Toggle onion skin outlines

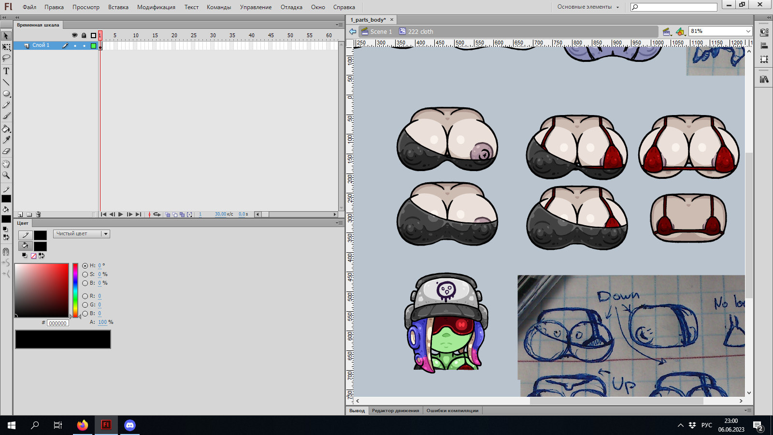(175, 215)
